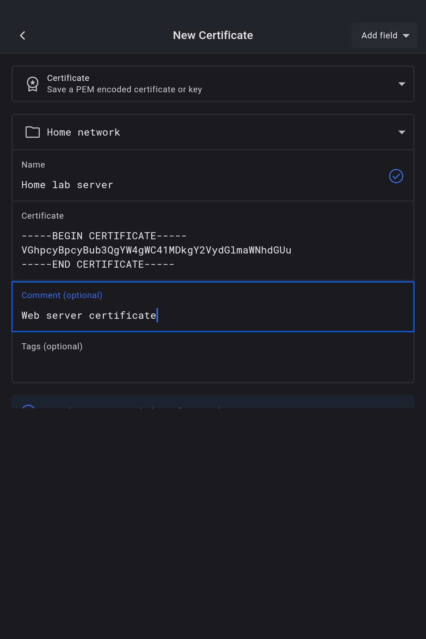Click the blue checkmark circle icon

(396, 176)
